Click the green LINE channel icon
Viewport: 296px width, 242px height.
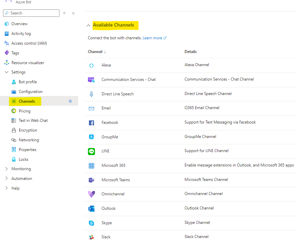point(91,151)
